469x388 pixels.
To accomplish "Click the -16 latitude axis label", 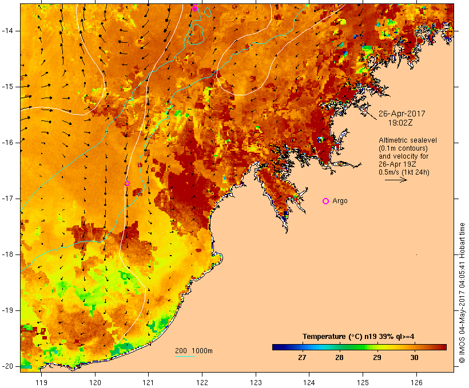I will coord(7,143).
